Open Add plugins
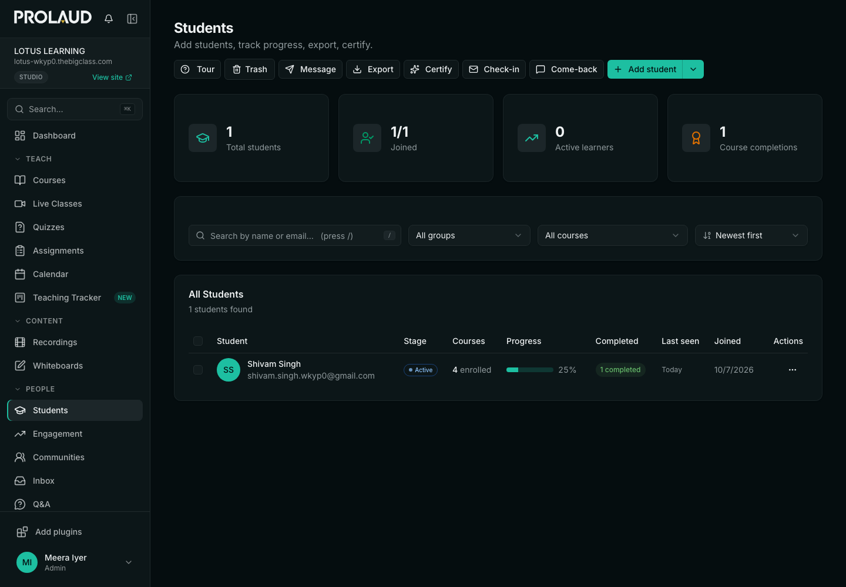 (75, 532)
